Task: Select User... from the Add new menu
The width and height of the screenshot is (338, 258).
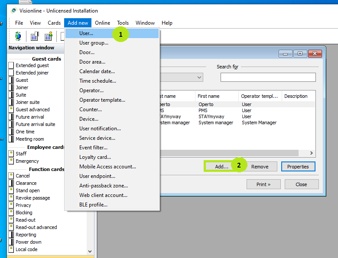Action: coord(86,33)
